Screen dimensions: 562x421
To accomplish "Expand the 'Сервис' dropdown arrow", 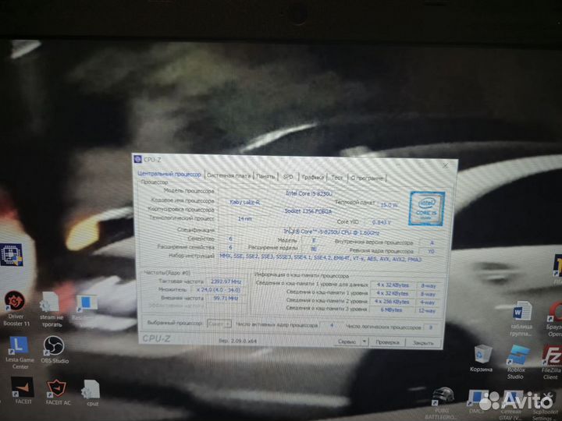I will pos(365,342).
